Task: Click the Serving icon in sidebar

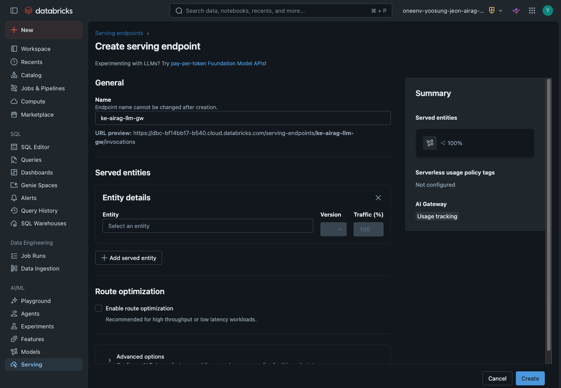Action: point(14,364)
